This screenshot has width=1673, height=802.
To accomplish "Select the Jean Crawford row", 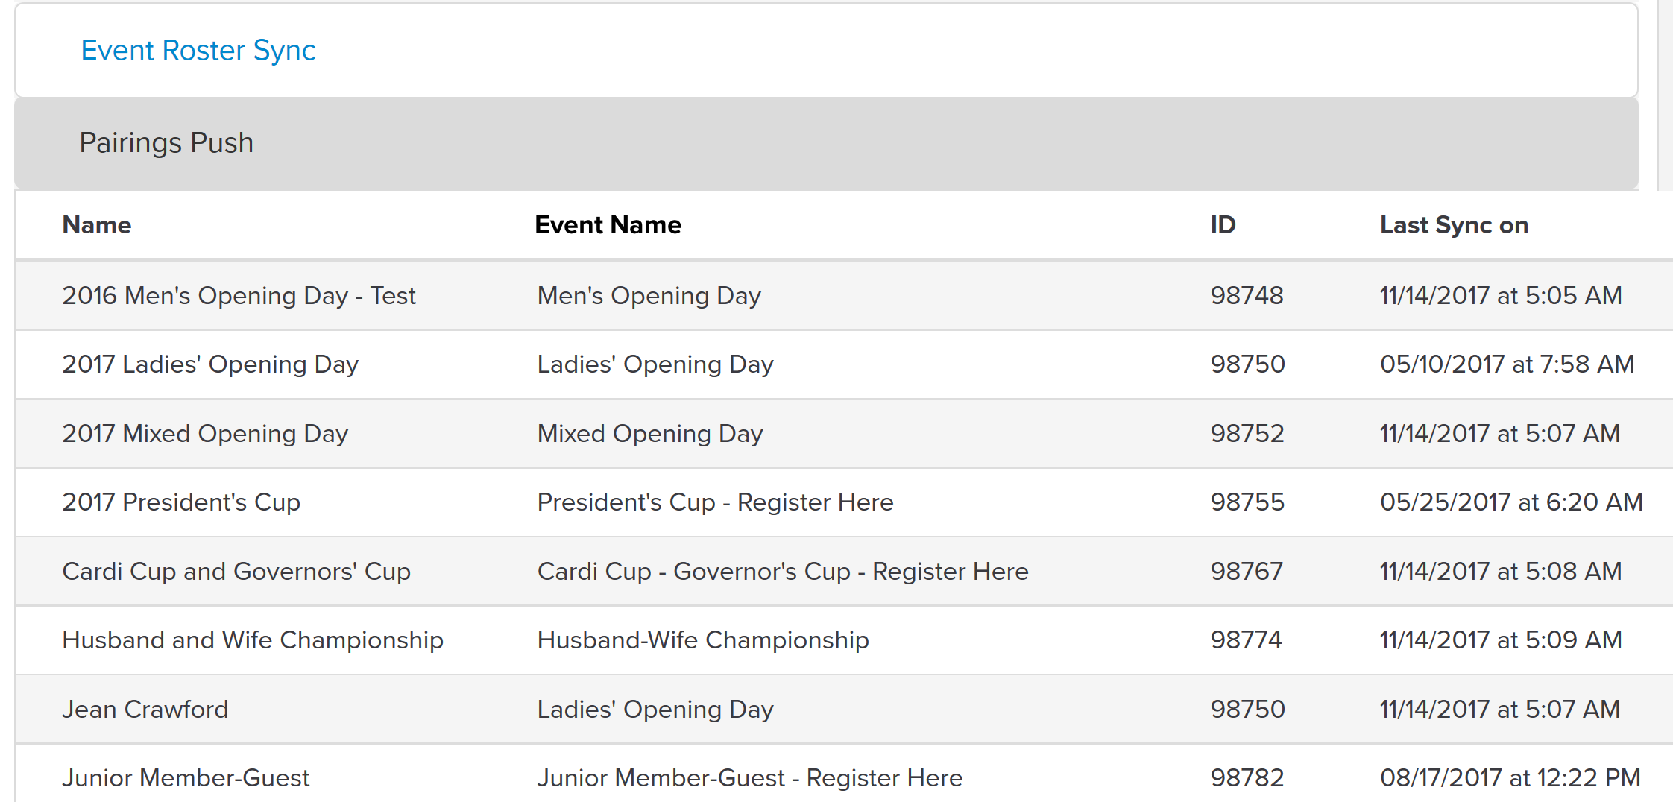I will pyautogui.click(x=844, y=710).
